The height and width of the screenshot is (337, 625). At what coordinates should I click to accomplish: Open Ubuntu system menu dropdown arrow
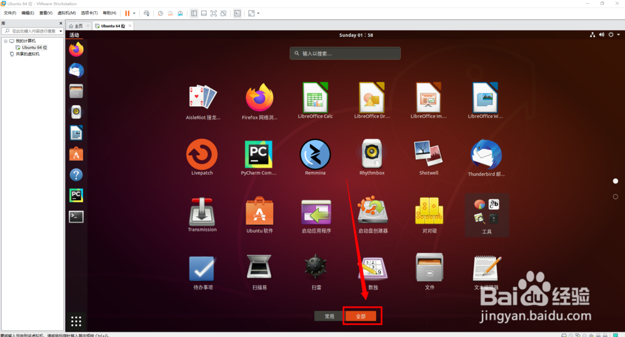619,34
